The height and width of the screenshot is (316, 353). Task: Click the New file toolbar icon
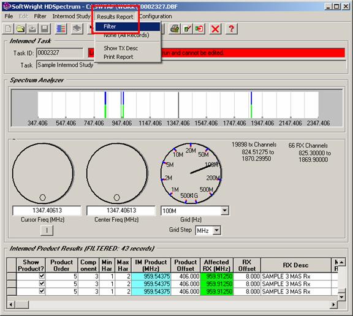[x=8, y=29]
